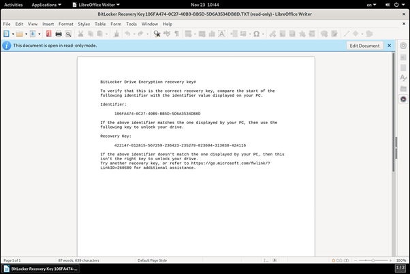Open Sidebar Settings gear icon
Image resolution: width=410 pixels, height=274 pixels.
click(403, 46)
